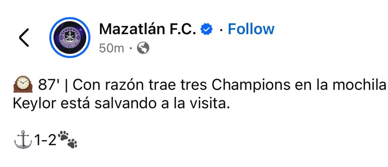Click the globe public-privacy icon
Screen dimensions: 388x167
tap(143, 48)
